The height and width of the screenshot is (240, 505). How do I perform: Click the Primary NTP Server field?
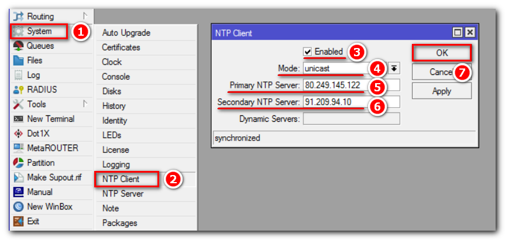350,85
